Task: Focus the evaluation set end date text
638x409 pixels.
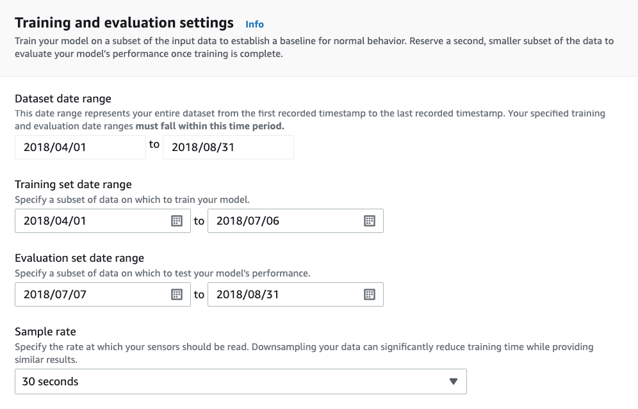Action: [282, 294]
